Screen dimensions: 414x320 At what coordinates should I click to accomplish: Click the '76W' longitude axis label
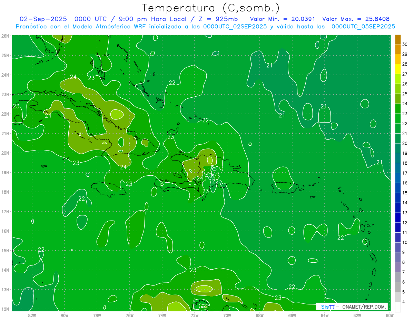pyautogui.click(x=130, y=315)
